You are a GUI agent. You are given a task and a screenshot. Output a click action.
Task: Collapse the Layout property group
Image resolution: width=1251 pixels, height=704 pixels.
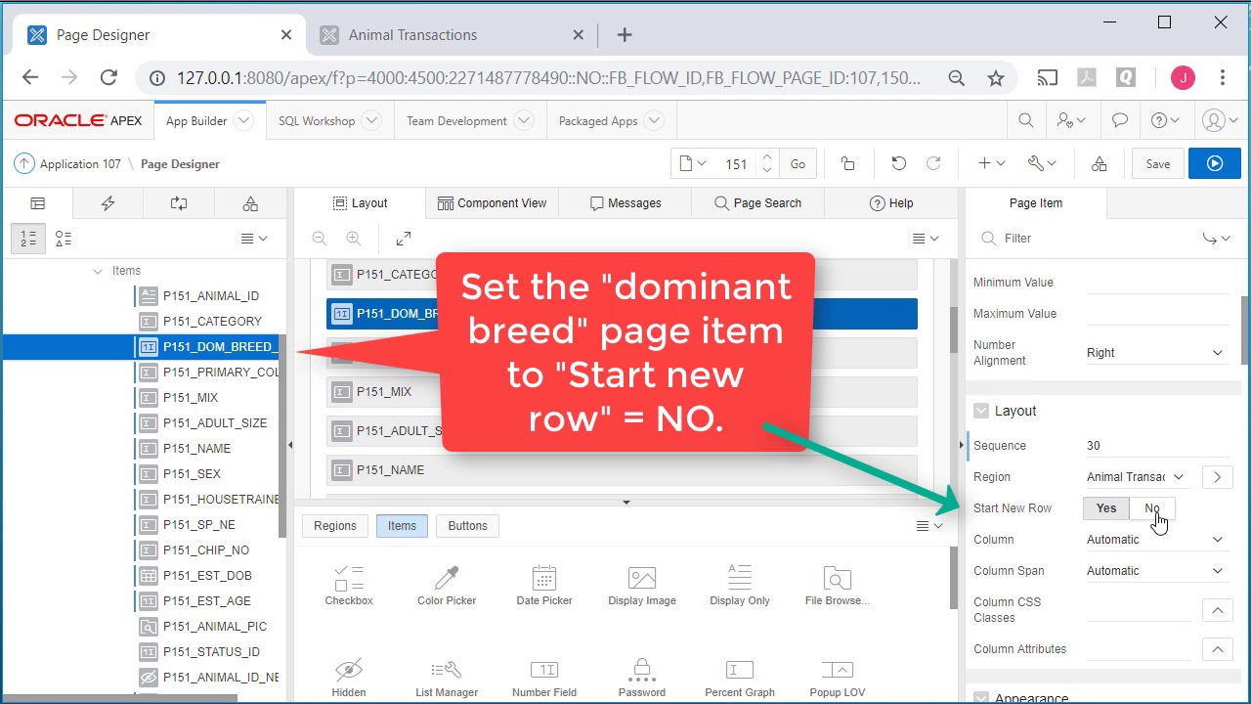coord(981,412)
